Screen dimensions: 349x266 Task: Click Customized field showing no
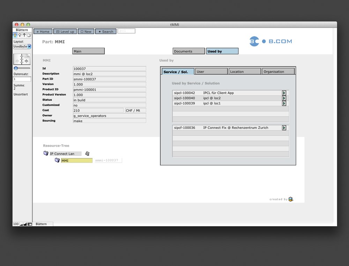click(110, 105)
